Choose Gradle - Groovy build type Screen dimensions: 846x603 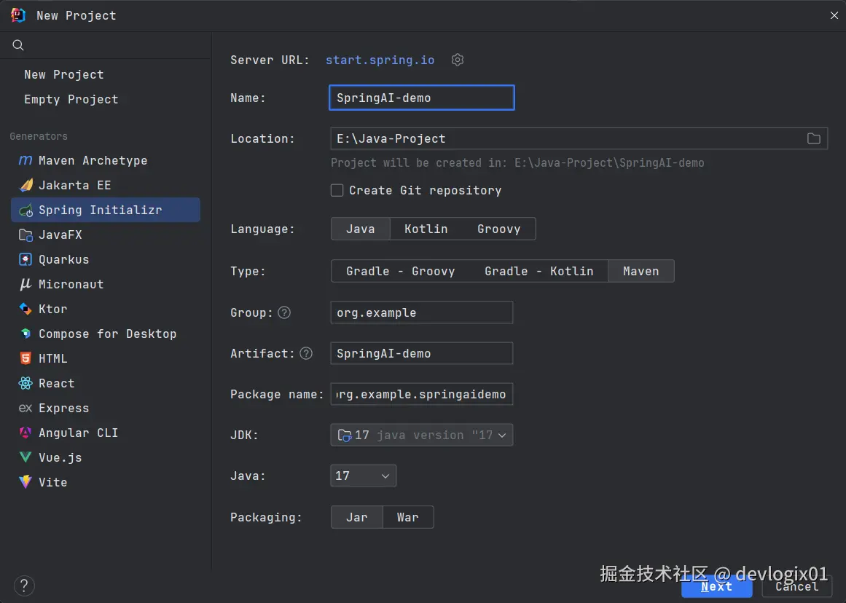coord(400,272)
